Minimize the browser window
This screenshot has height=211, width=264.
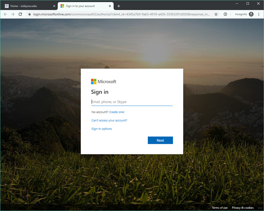[237, 3]
